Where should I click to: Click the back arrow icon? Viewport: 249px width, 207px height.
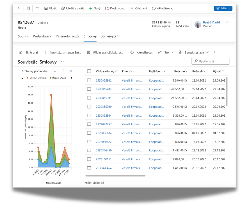pyautogui.click(x=19, y=8)
